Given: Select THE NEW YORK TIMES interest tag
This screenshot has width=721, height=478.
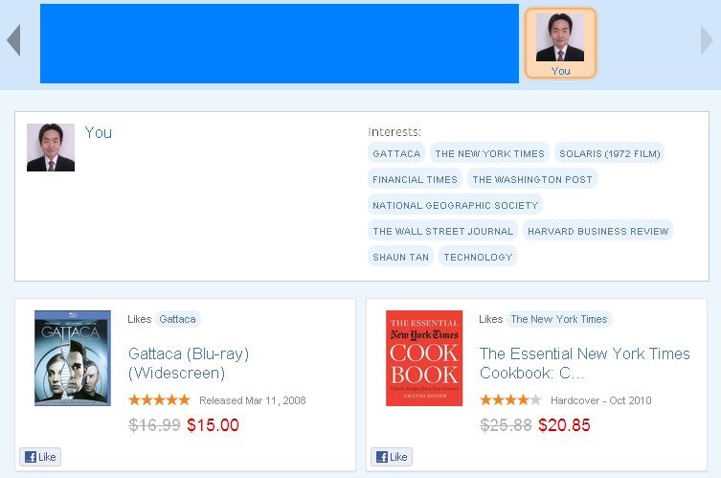Looking at the screenshot, I should [489, 153].
